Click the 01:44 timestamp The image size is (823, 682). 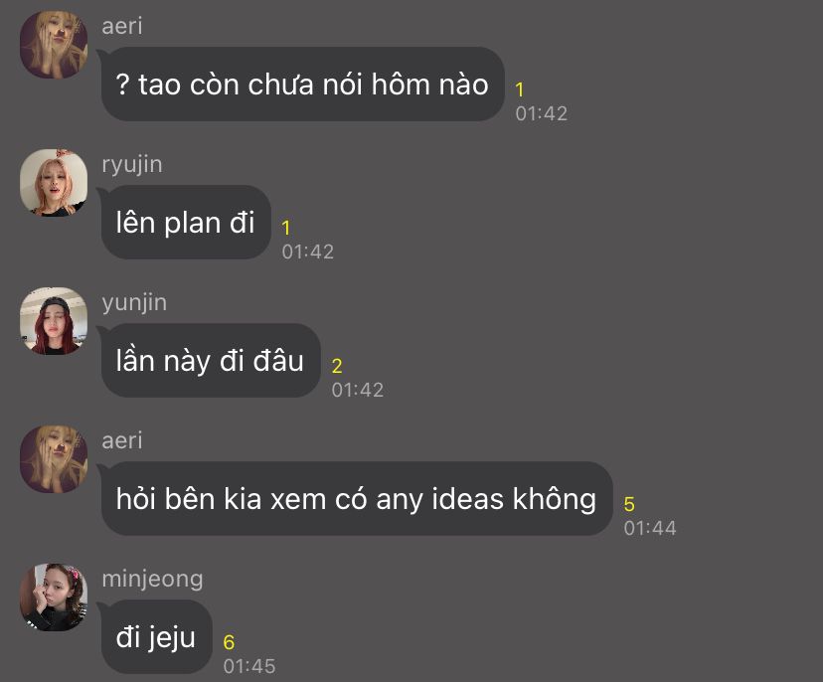click(x=650, y=528)
